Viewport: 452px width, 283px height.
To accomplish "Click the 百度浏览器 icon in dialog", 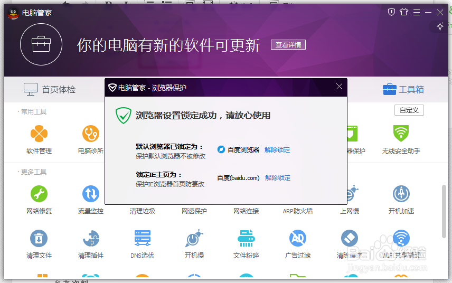I will [x=221, y=149].
